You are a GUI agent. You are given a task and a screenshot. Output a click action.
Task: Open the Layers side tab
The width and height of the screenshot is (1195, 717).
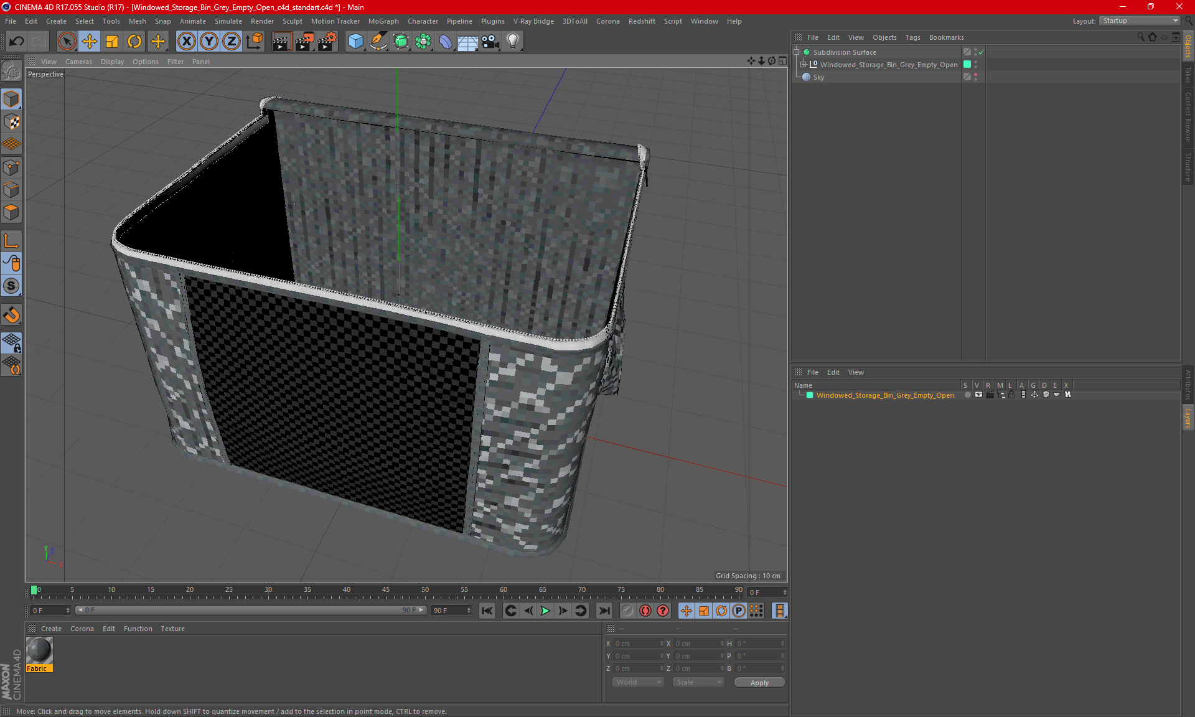pos(1188,418)
